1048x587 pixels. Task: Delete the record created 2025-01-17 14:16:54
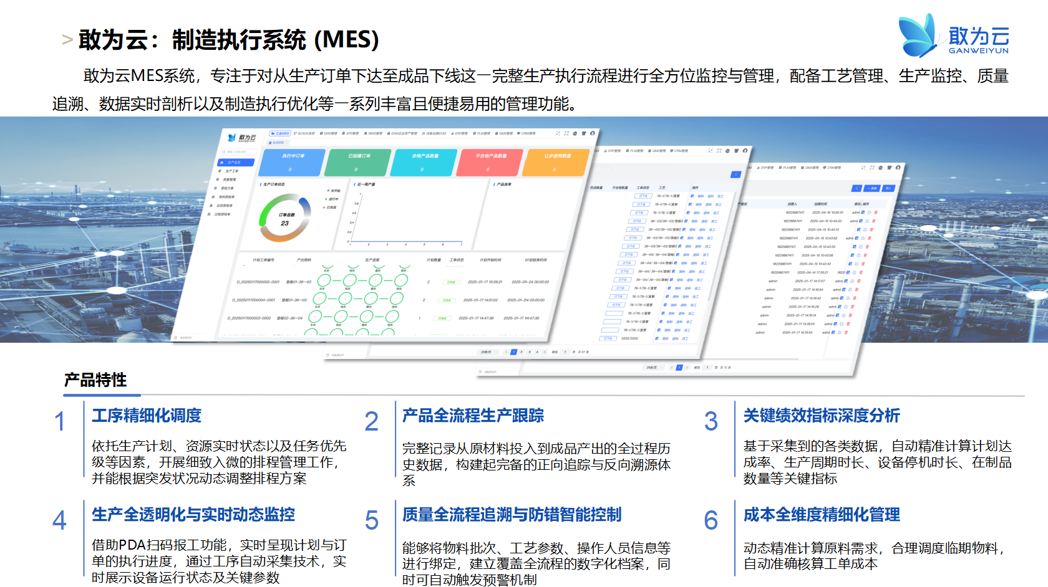coord(858,290)
